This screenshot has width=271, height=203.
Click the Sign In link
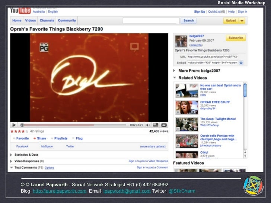point(242,12)
